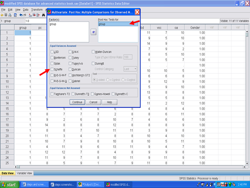
Task: Check the Dunnett checkbox
Action: click(x=93, y=64)
